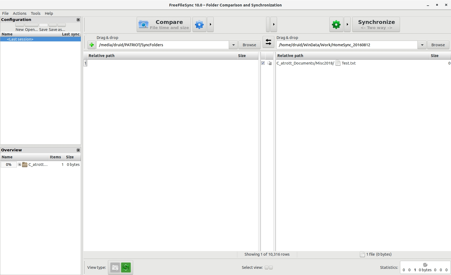Open synchronization settings green gear

[x=336, y=25]
